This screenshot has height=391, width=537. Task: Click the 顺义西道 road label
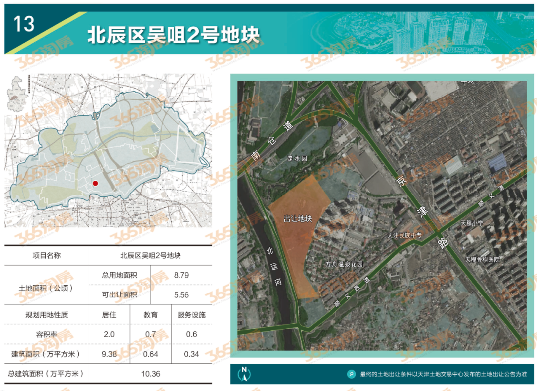[352, 292]
